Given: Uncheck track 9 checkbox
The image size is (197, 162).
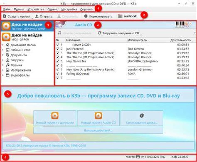Looking at the screenshot, I should [57, 78].
